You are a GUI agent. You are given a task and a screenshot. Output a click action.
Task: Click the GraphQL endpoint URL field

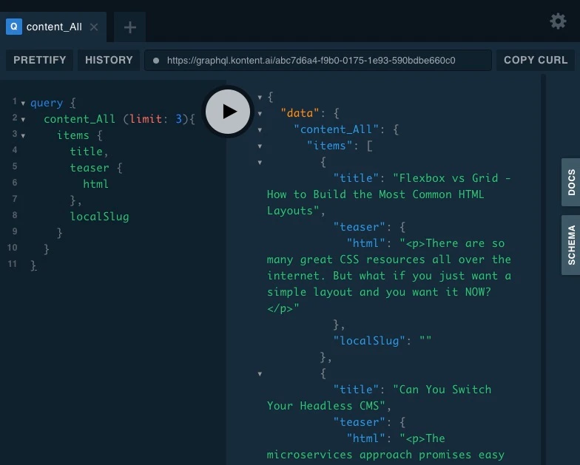tap(311, 61)
